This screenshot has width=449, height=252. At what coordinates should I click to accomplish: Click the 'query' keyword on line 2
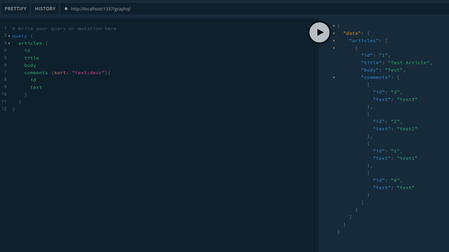tap(20, 36)
